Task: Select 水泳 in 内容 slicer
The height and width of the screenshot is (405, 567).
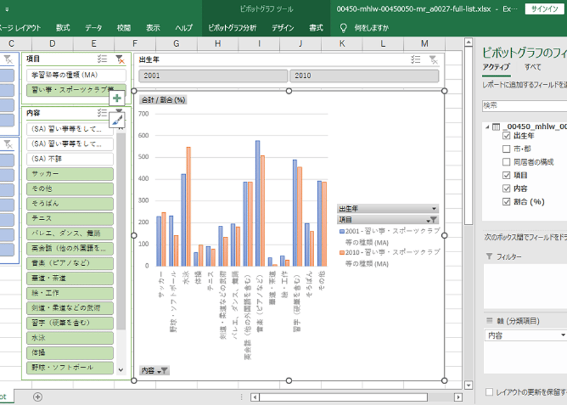Action: pos(70,337)
